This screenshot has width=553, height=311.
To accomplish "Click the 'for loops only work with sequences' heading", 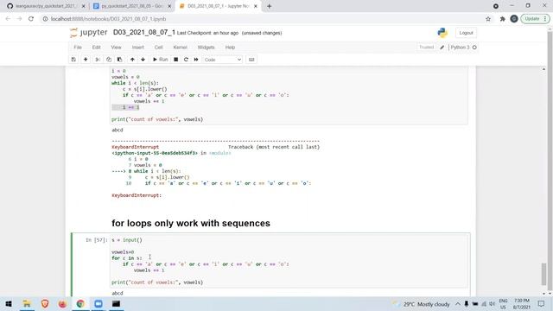I will point(191,223).
